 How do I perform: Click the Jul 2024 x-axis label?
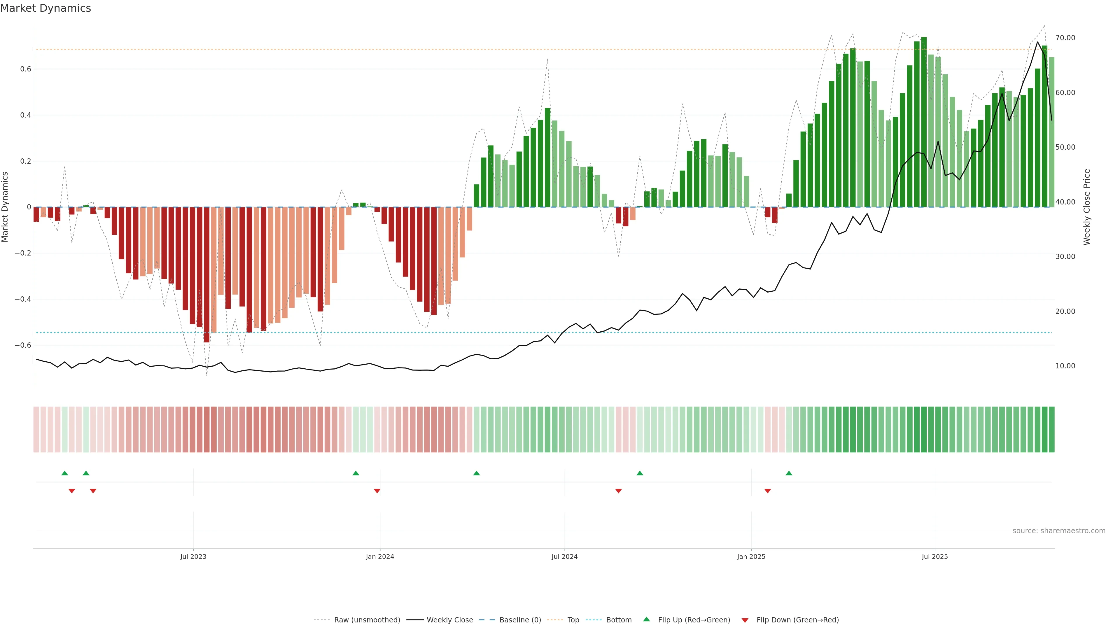(x=564, y=556)
